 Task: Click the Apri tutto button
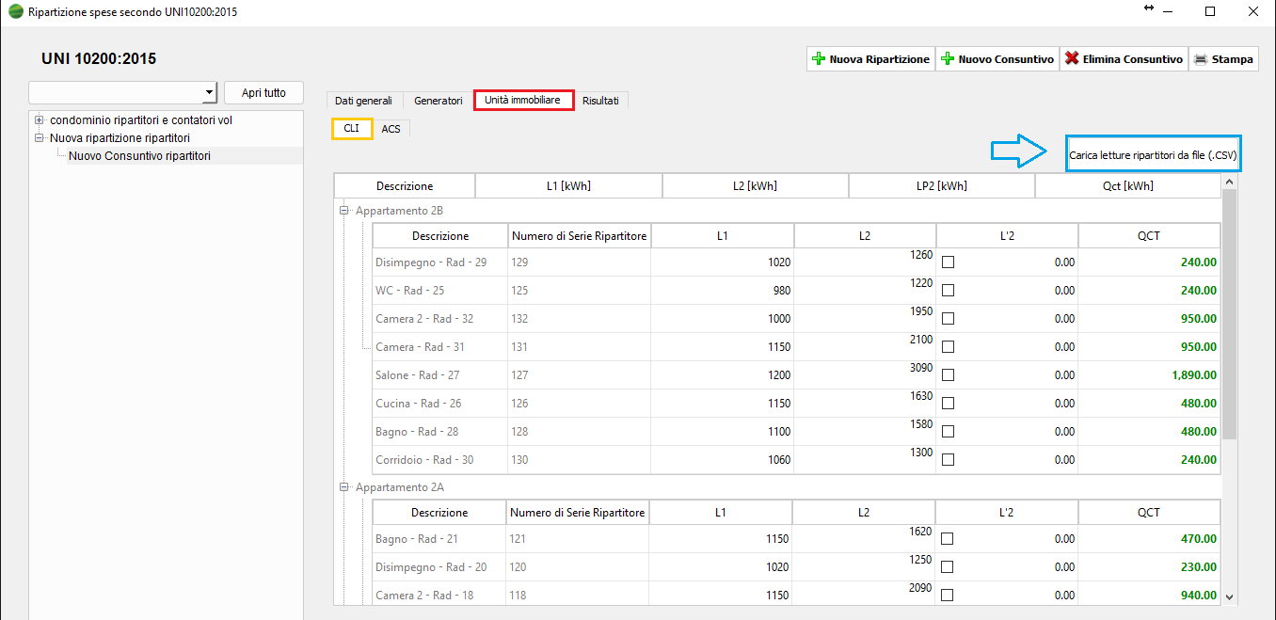(x=263, y=92)
